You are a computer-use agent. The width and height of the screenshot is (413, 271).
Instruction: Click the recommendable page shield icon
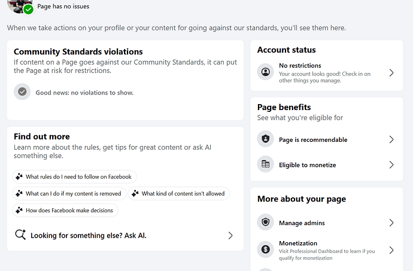pos(266,139)
